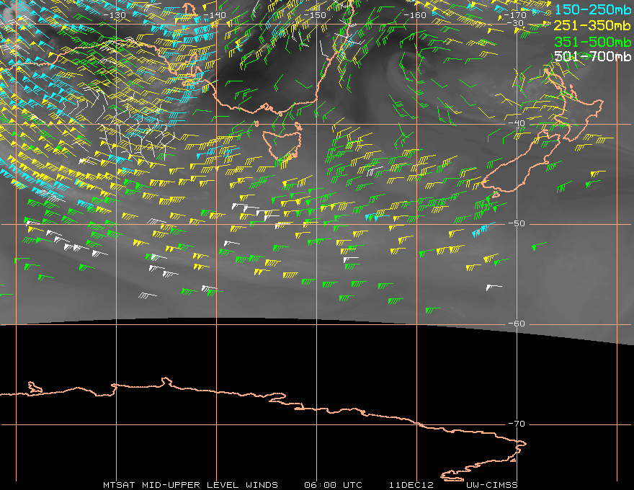Screen dimensions: 634x490
Task: Click the -160 longitude label
Action: click(x=415, y=15)
